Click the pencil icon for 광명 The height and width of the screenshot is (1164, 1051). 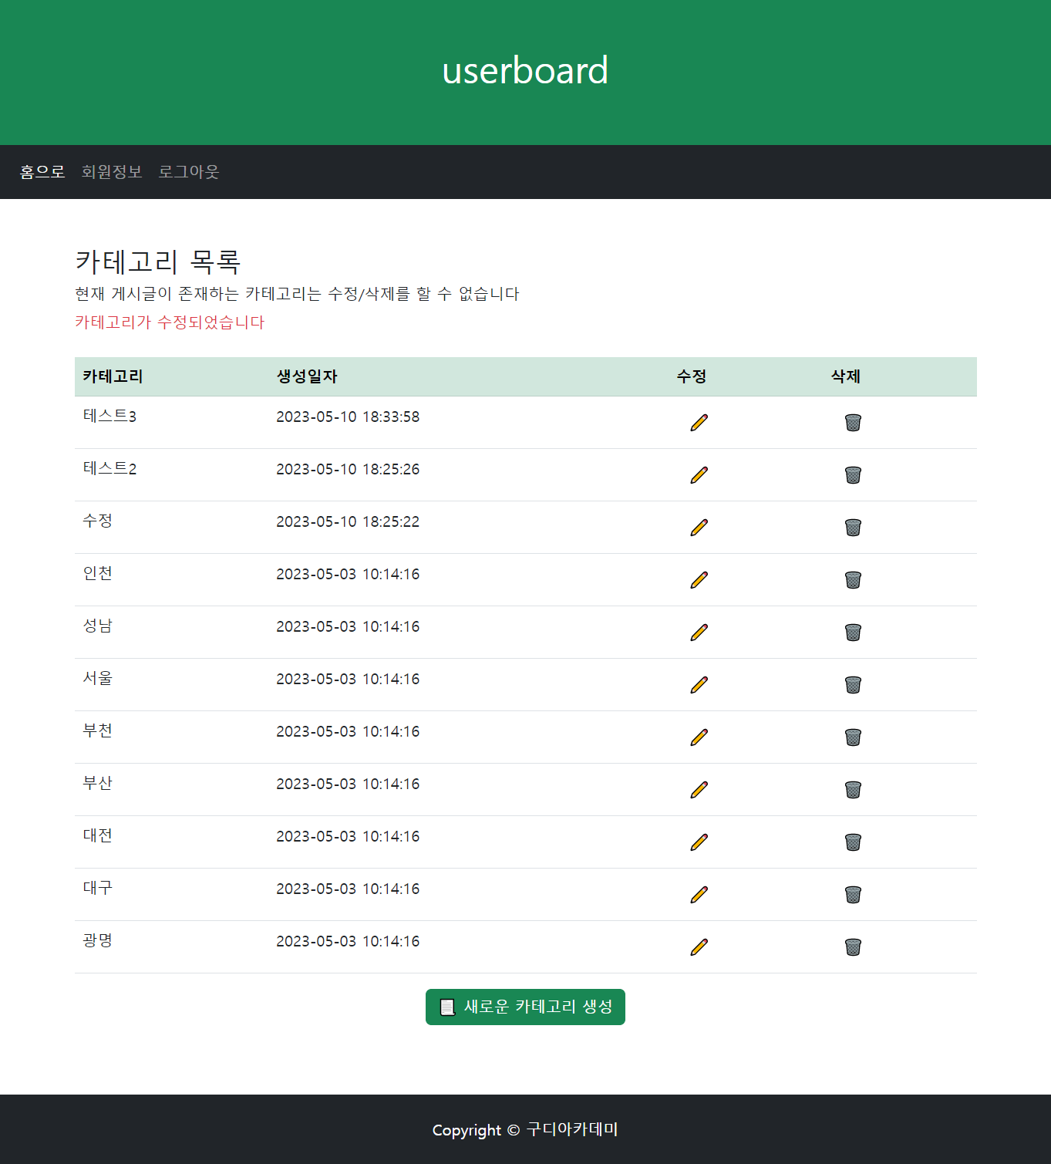point(699,946)
